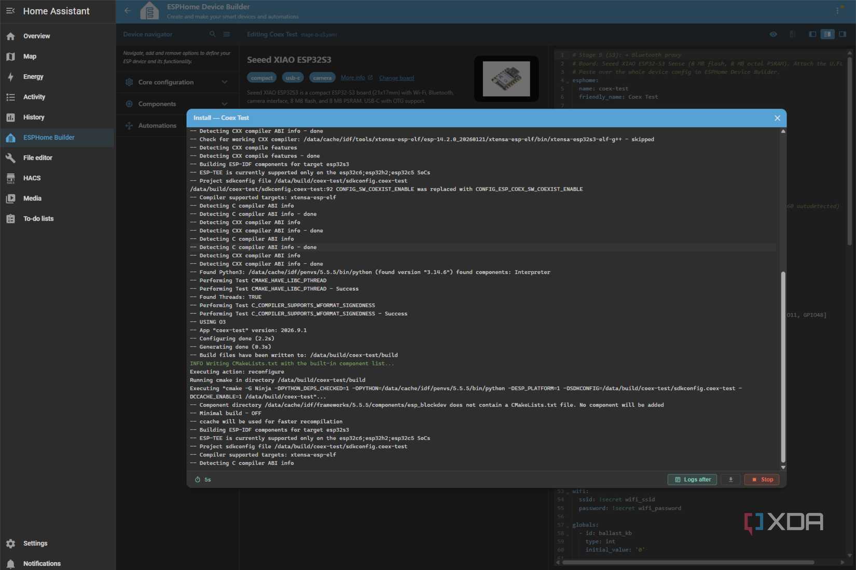856x570 pixels.
Task: Click the Settings gear icon
Action: (x=10, y=544)
